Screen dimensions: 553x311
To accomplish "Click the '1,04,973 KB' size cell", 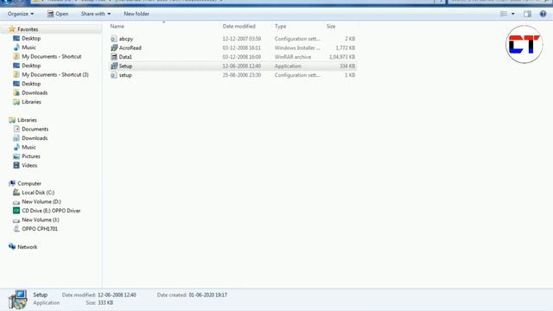I will (342, 57).
